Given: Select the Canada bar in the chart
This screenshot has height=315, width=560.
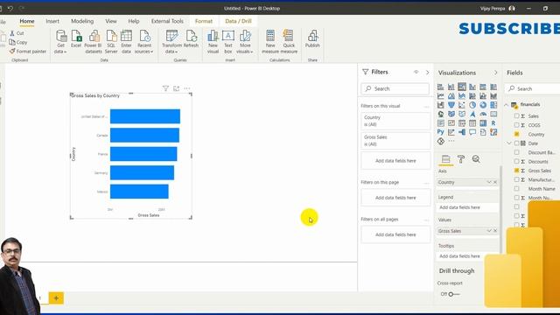Looking at the screenshot, I should tap(144, 136).
